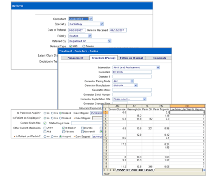
Task: Click the Date of Referral field
Action: 77,30
